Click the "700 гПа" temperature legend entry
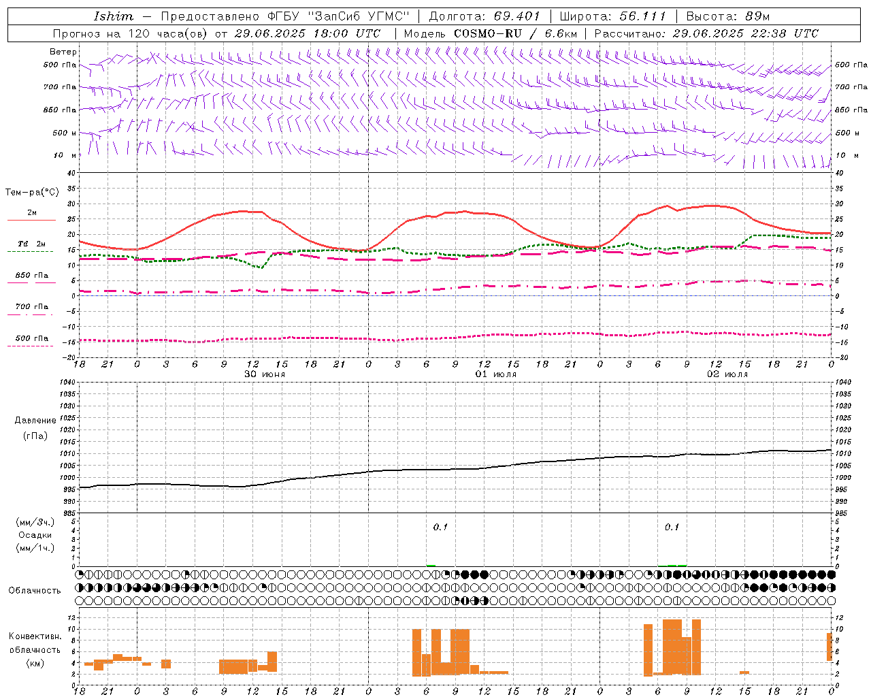The height and width of the screenshot is (697, 871). 31,307
